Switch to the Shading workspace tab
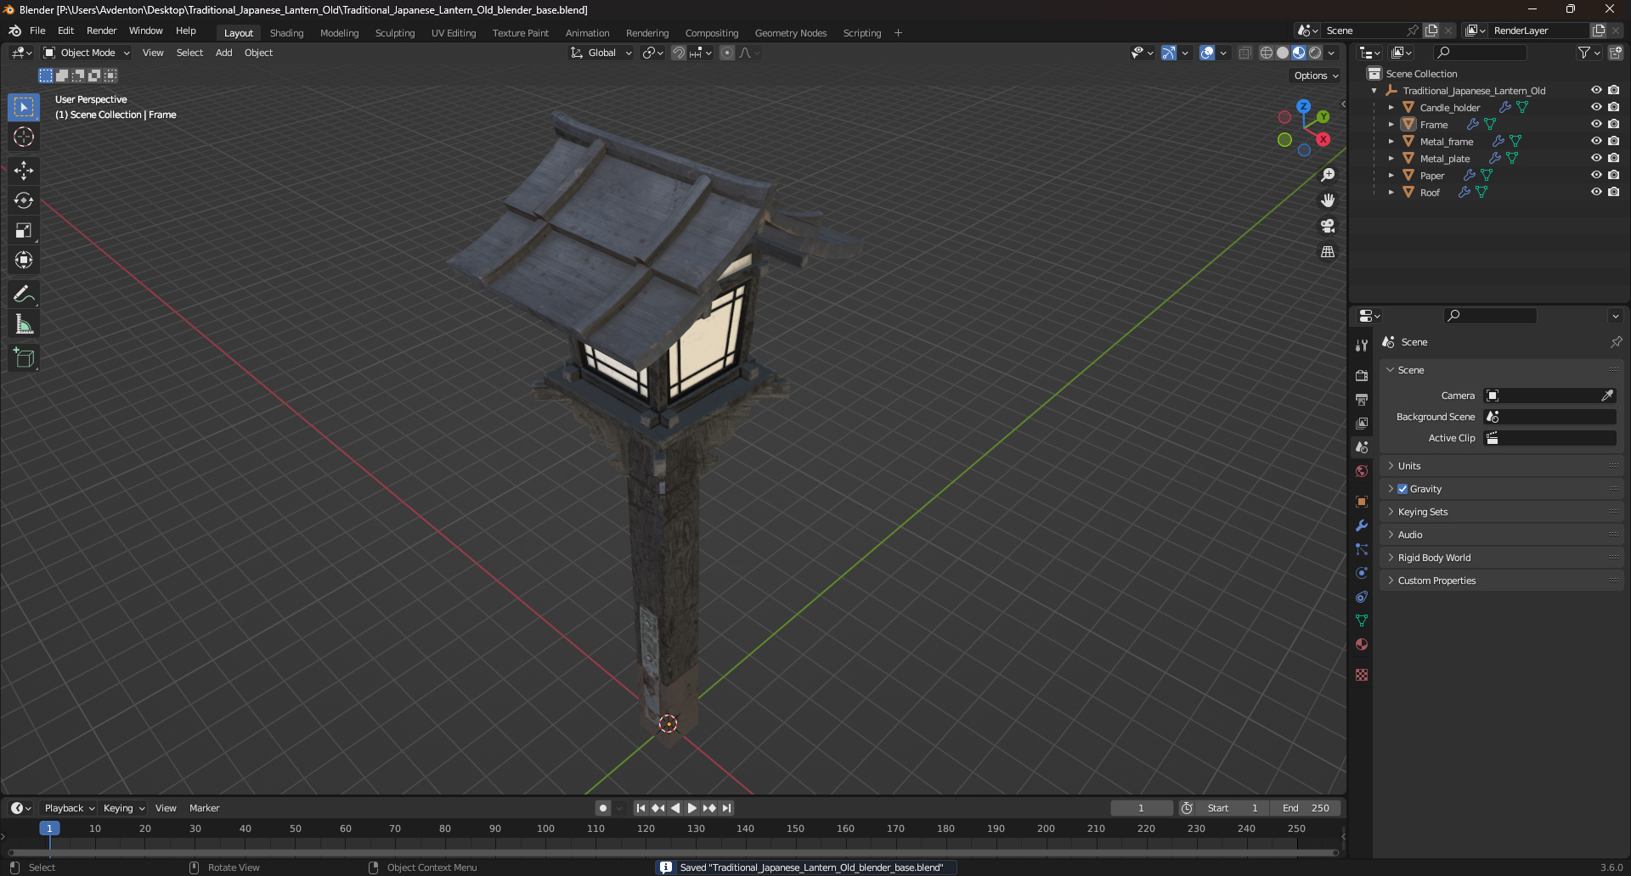1631x876 pixels. point(286,33)
